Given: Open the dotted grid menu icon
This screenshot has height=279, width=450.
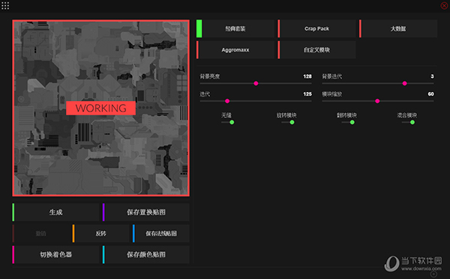Looking at the screenshot, I should coord(5,5).
